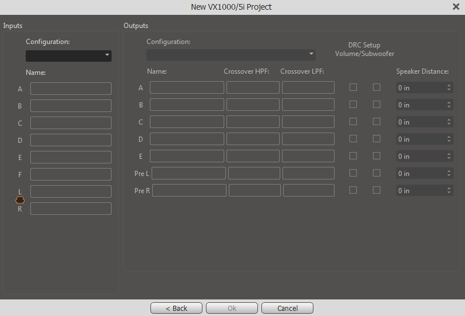Click Output B Crossover HPF field
Screen dimensions: 465x316
(253, 105)
